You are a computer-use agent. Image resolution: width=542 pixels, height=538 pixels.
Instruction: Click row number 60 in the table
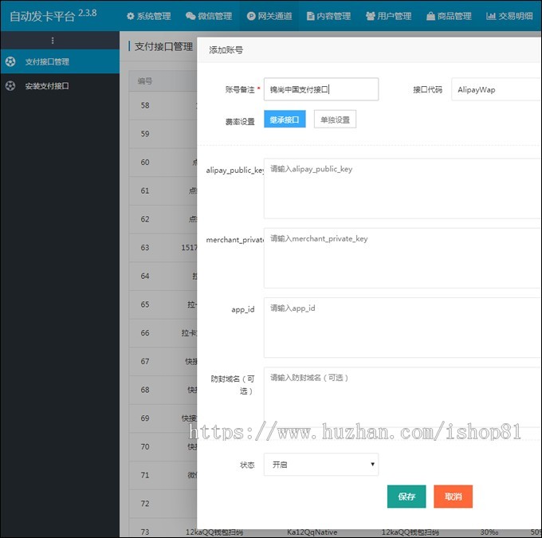[x=145, y=162]
